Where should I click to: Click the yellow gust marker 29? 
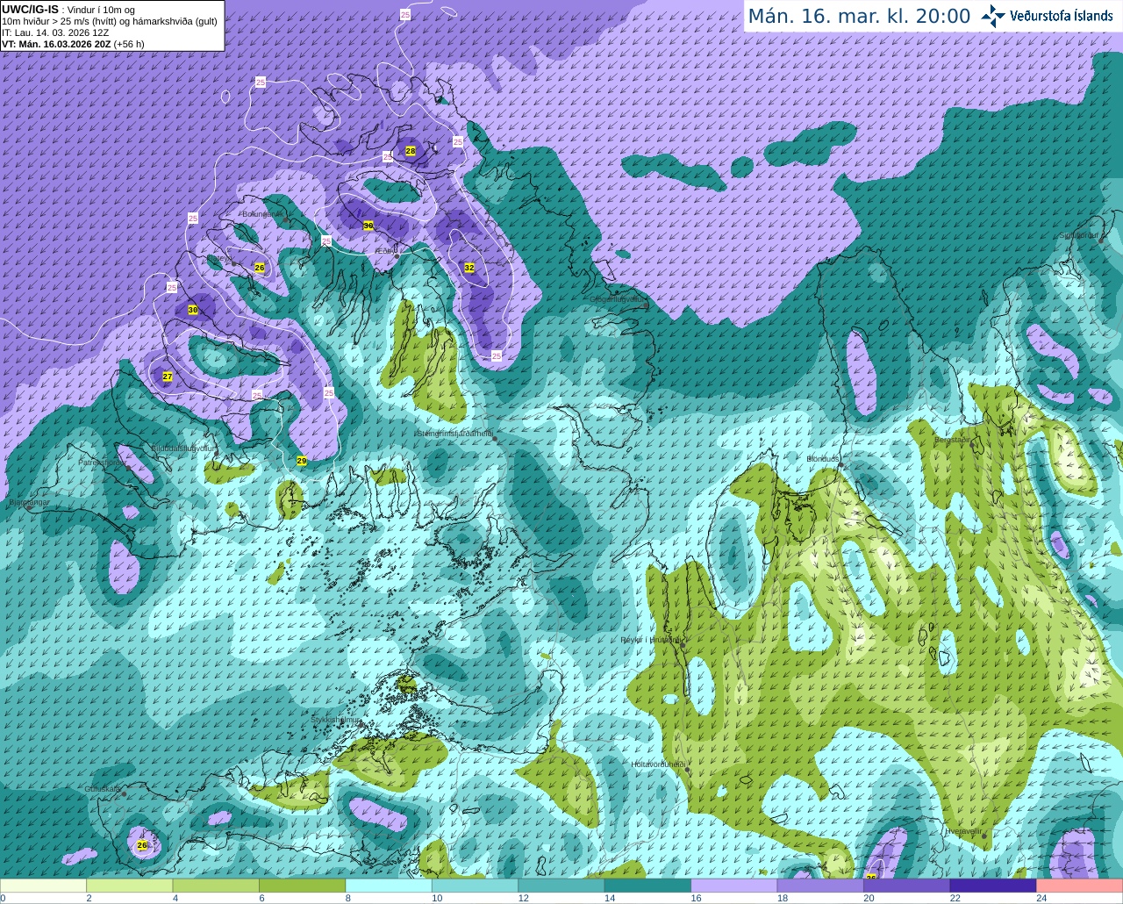pyautogui.click(x=302, y=461)
